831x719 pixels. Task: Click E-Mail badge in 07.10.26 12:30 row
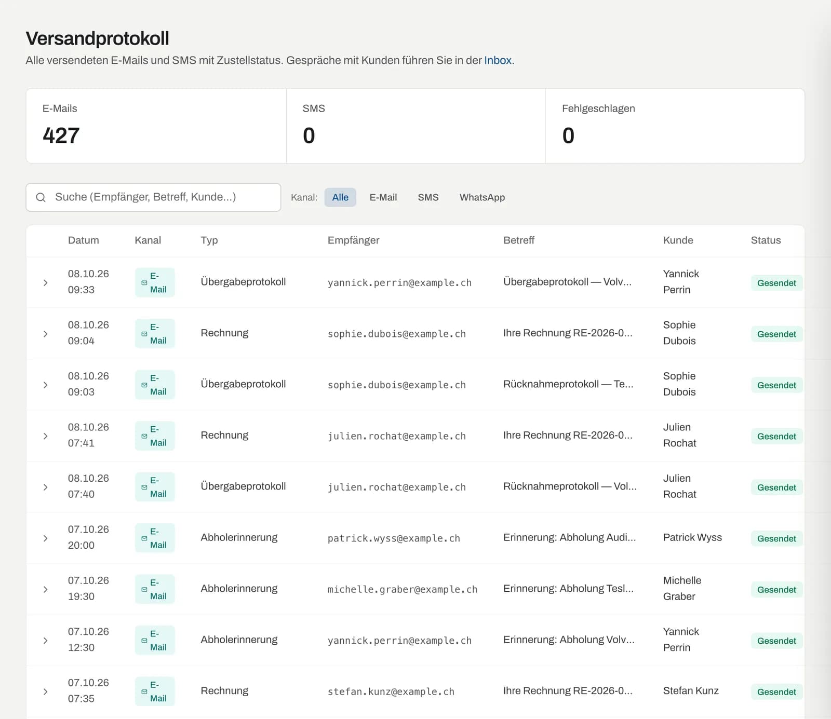click(155, 640)
